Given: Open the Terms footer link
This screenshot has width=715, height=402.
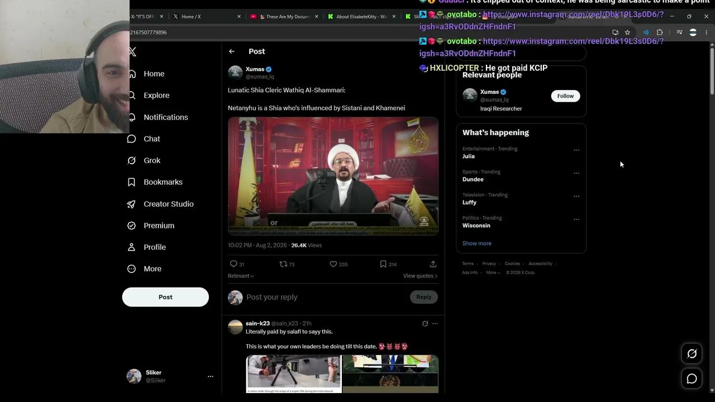Looking at the screenshot, I should click(468, 264).
